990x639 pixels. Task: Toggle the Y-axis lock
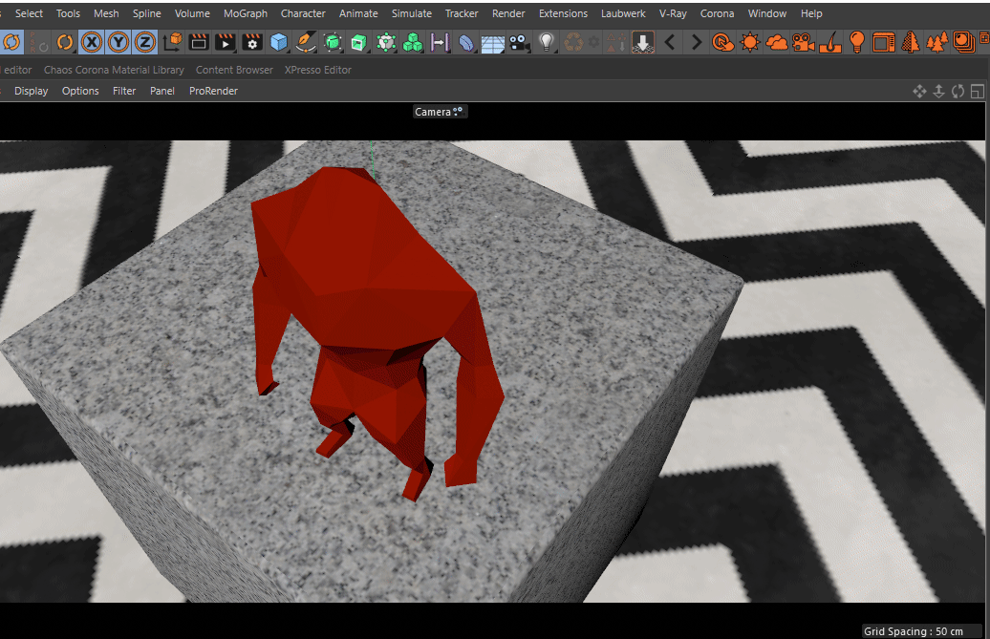pos(118,42)
